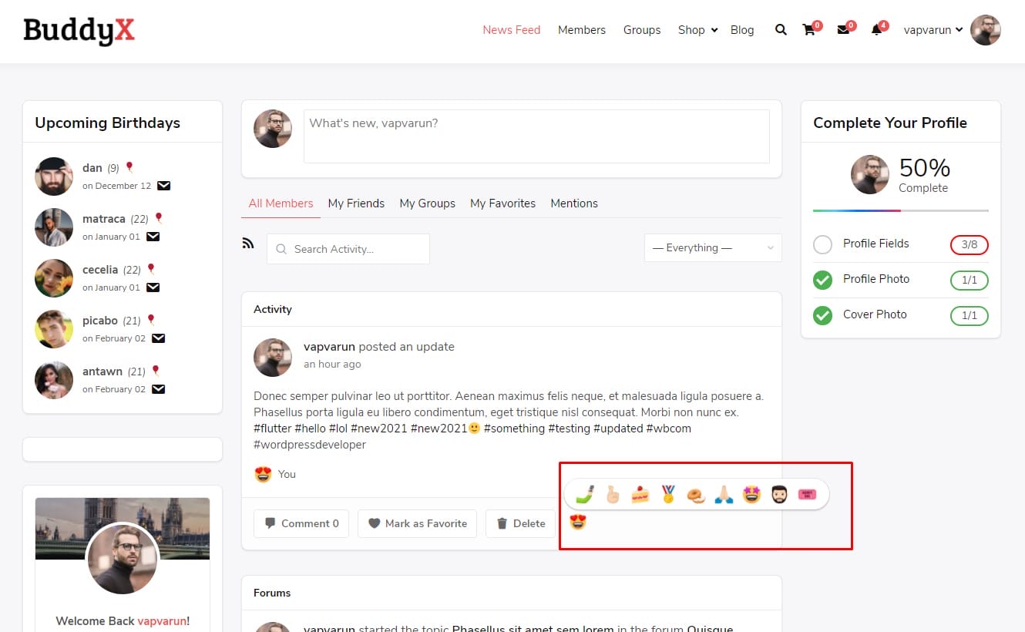Switch to the My Friends tab
Viewport: 1025px width, 632px height.
point(356,203)
